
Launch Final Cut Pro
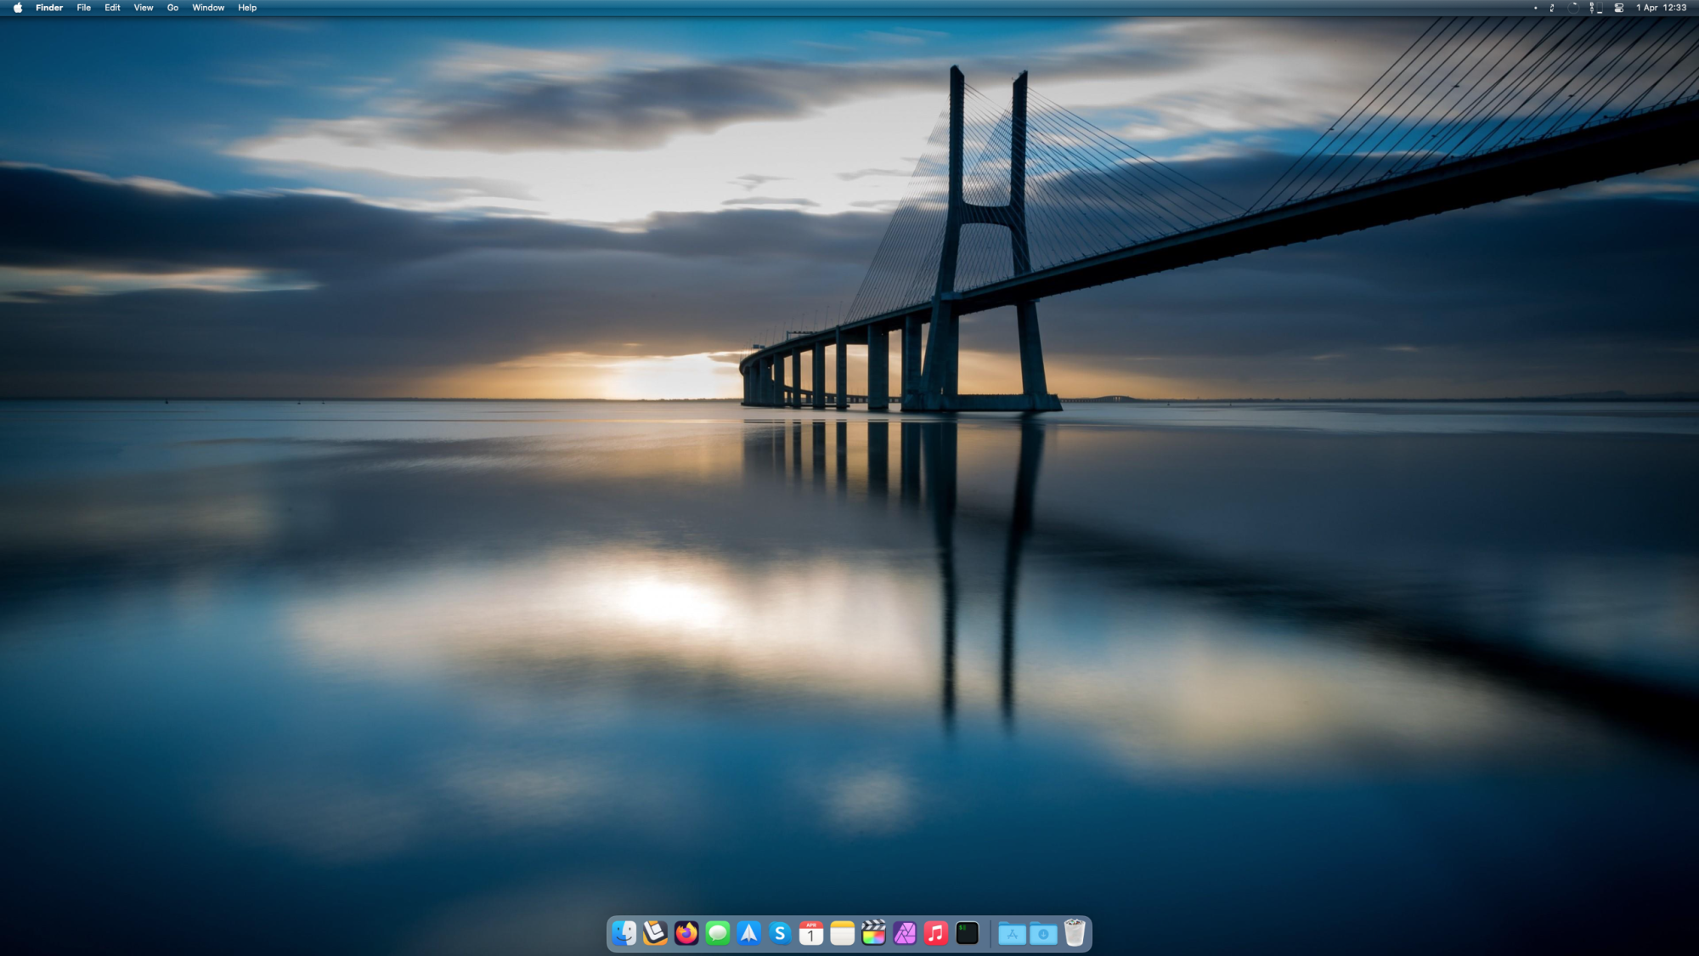click(873, 933)
